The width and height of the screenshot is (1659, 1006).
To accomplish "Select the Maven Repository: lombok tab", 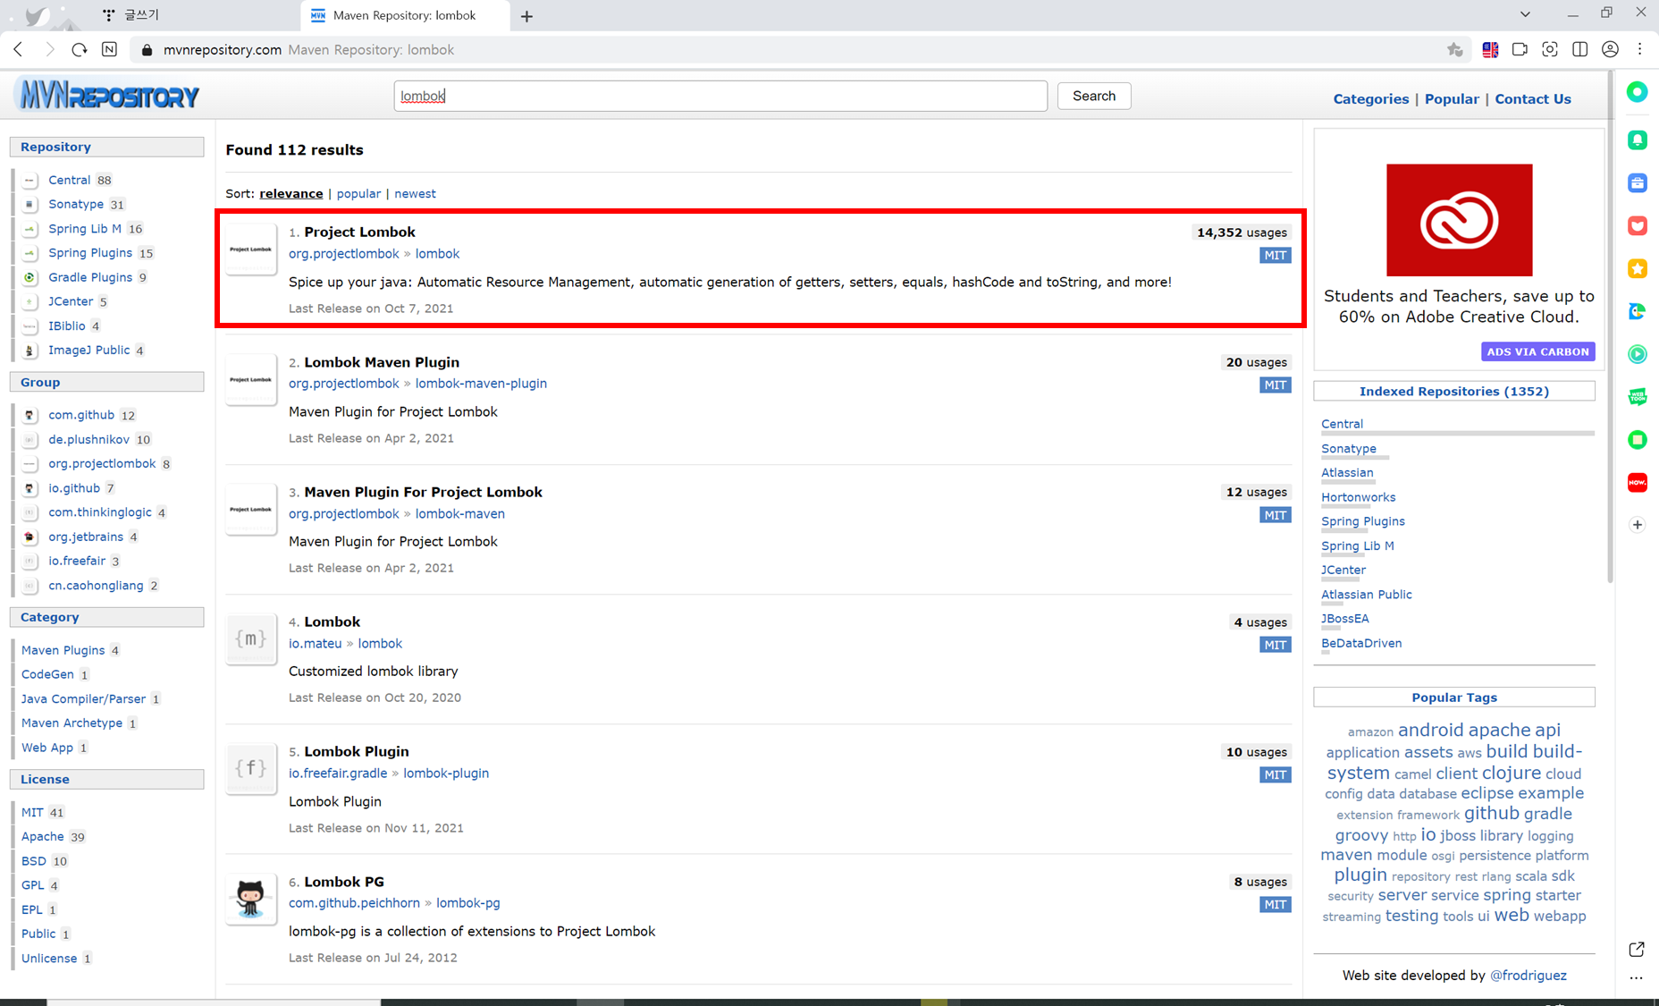I will click(405, 15).
